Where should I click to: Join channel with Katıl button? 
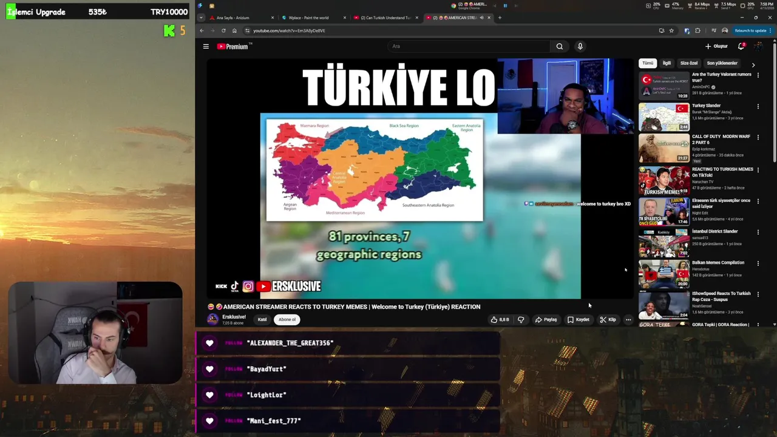(x=262, y=319)
